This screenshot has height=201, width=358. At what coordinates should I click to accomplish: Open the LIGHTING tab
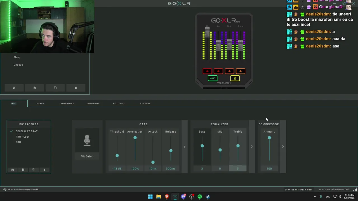(x=93, y=103)
